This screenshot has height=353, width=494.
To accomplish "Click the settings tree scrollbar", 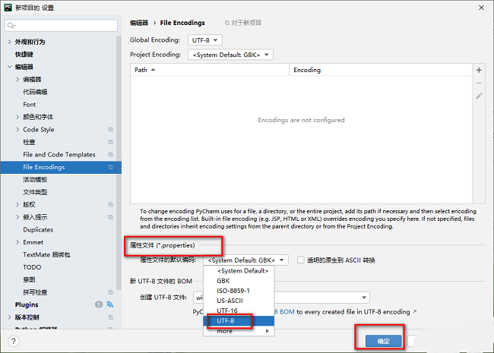I will click(119, 164).
